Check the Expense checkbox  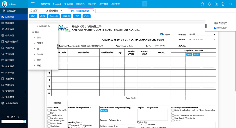[x=146, y=125]
